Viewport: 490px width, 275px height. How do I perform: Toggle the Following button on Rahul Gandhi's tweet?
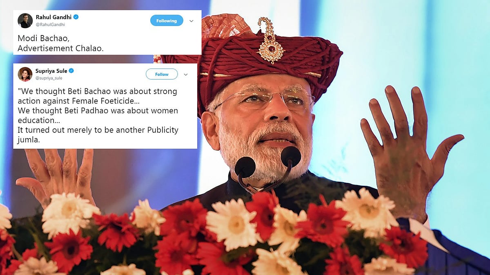click(167, 21)
